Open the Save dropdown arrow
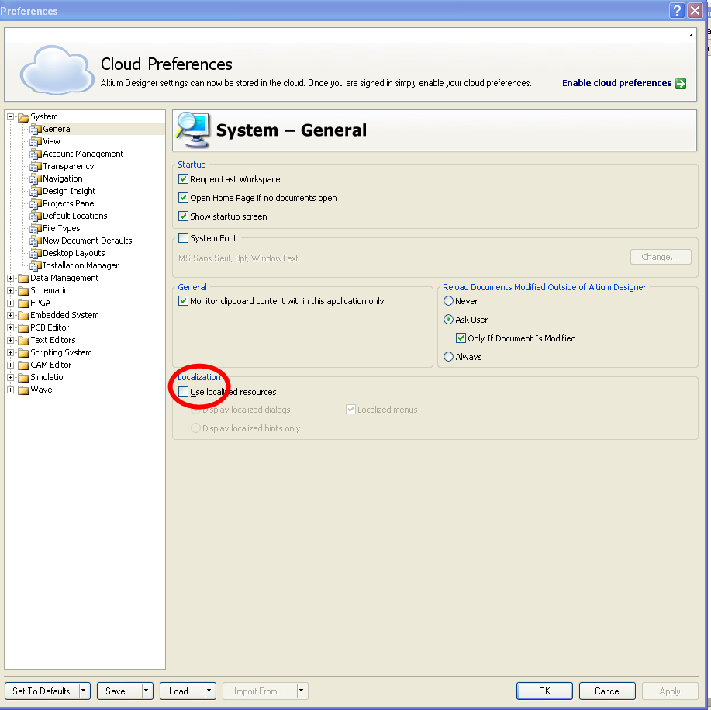 [x=147, y=691]
